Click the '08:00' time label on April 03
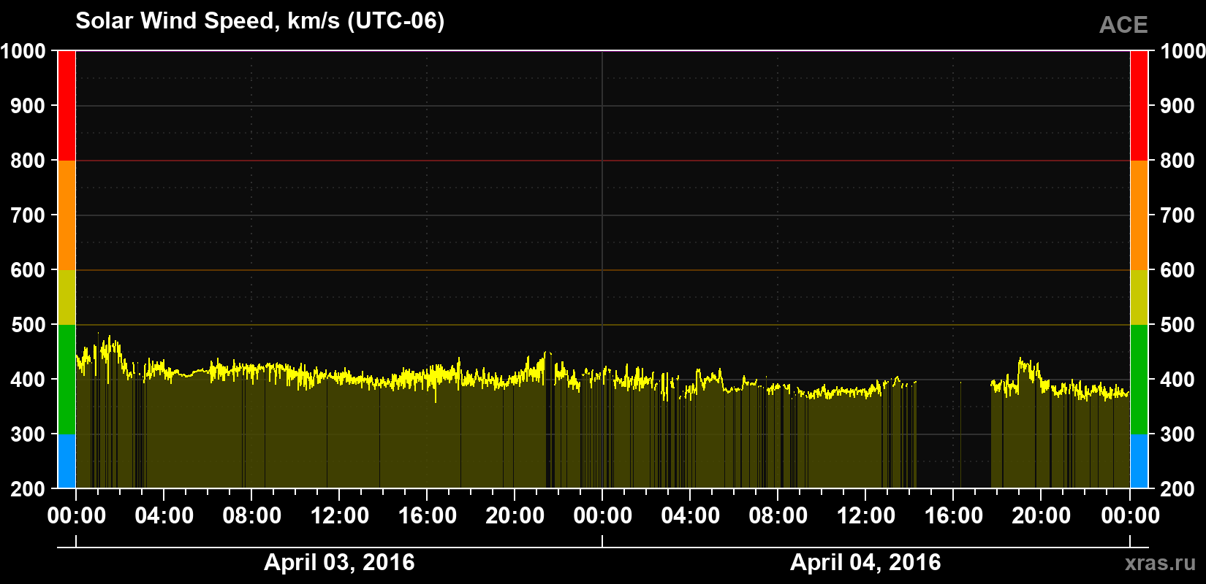The width and height of the screenshot is (1206, 584). (251, 516)
